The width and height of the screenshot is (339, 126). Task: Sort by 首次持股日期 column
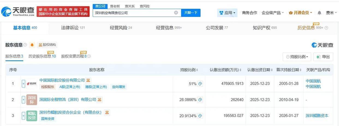click(x=289, y=70)
